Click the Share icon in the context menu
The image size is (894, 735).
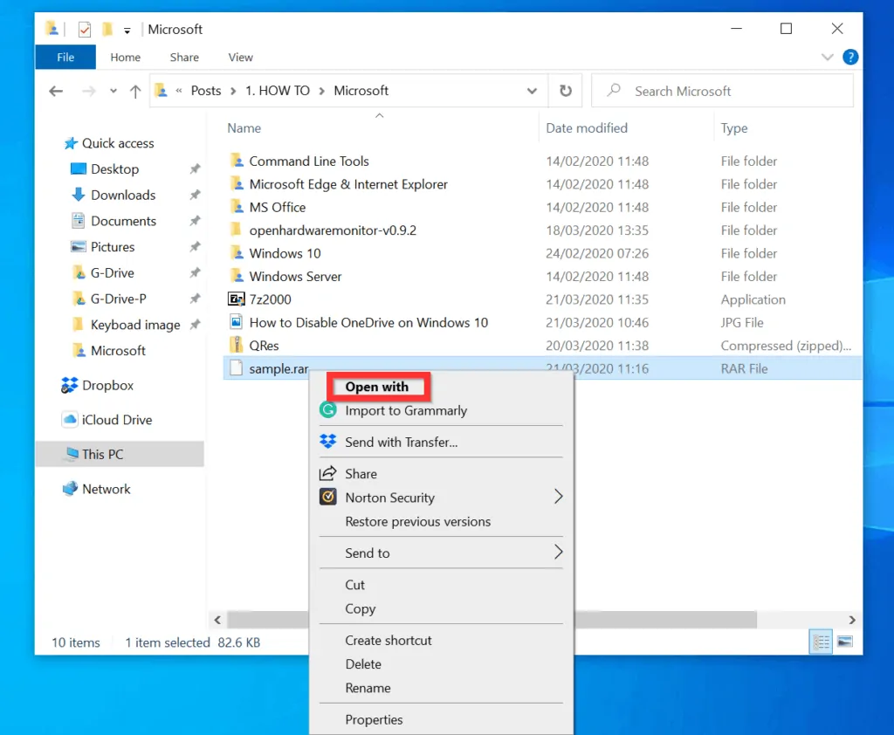click(x=327, y=473)
